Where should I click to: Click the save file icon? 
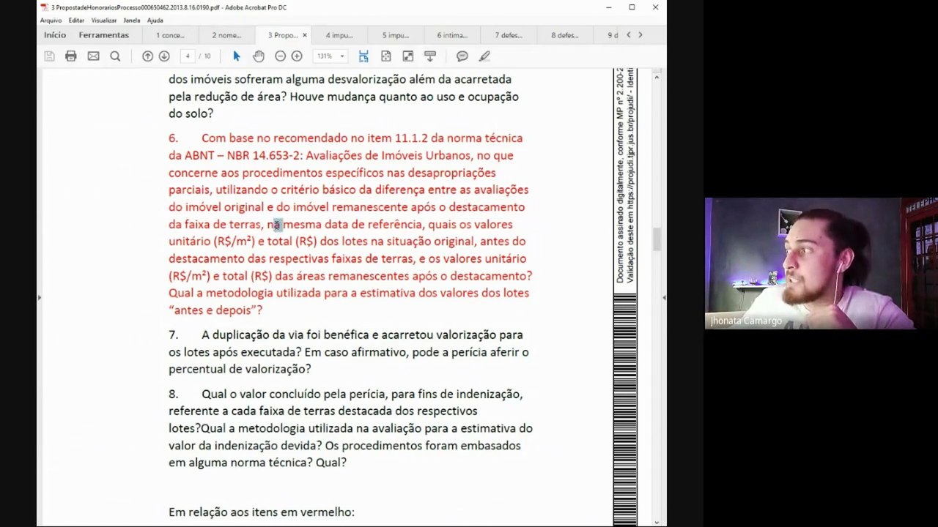[x=49, y=56]
